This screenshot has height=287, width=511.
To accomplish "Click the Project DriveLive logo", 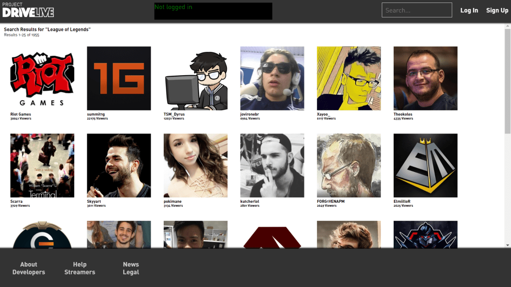I will point(28,10).
